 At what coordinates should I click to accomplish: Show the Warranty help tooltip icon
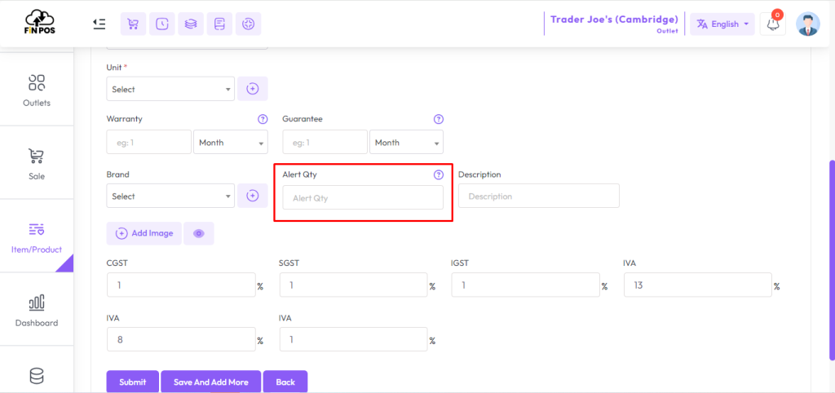(x=262, y=119)
